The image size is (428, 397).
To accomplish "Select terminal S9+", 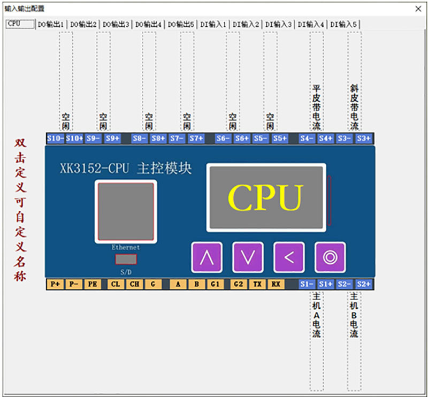I will (112, 139).
